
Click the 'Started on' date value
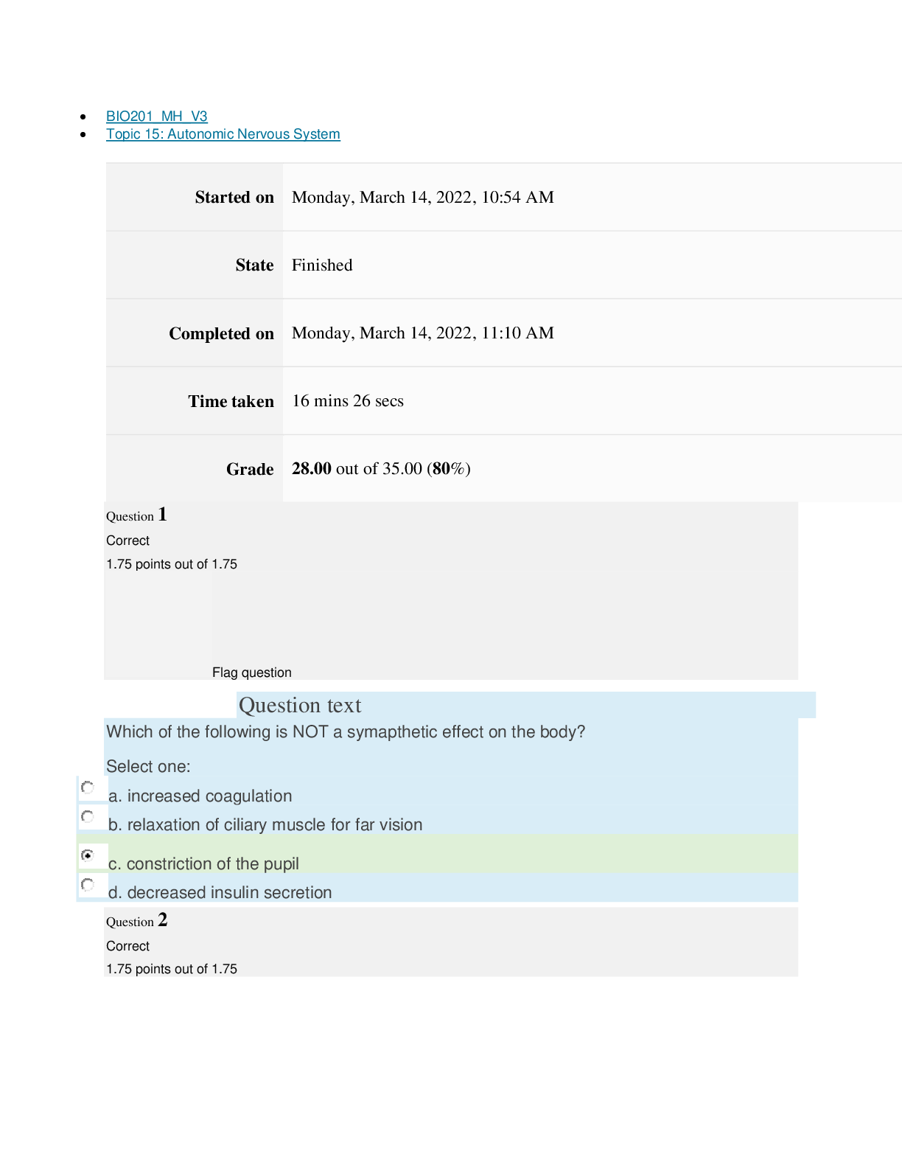(x=423, y=198)
